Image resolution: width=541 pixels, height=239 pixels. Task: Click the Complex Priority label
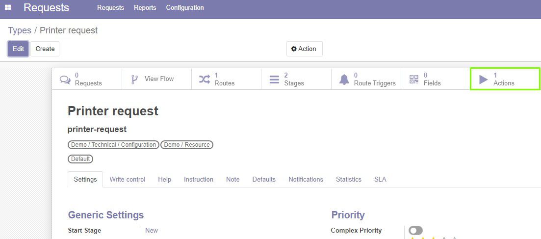click(x=357, y=230)
